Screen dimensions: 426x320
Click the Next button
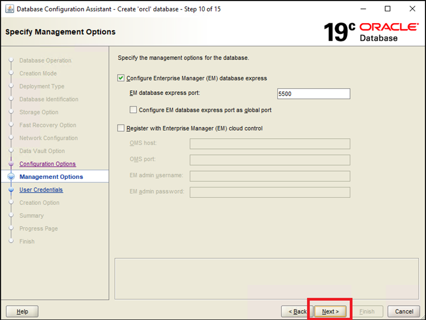point(330,312)
